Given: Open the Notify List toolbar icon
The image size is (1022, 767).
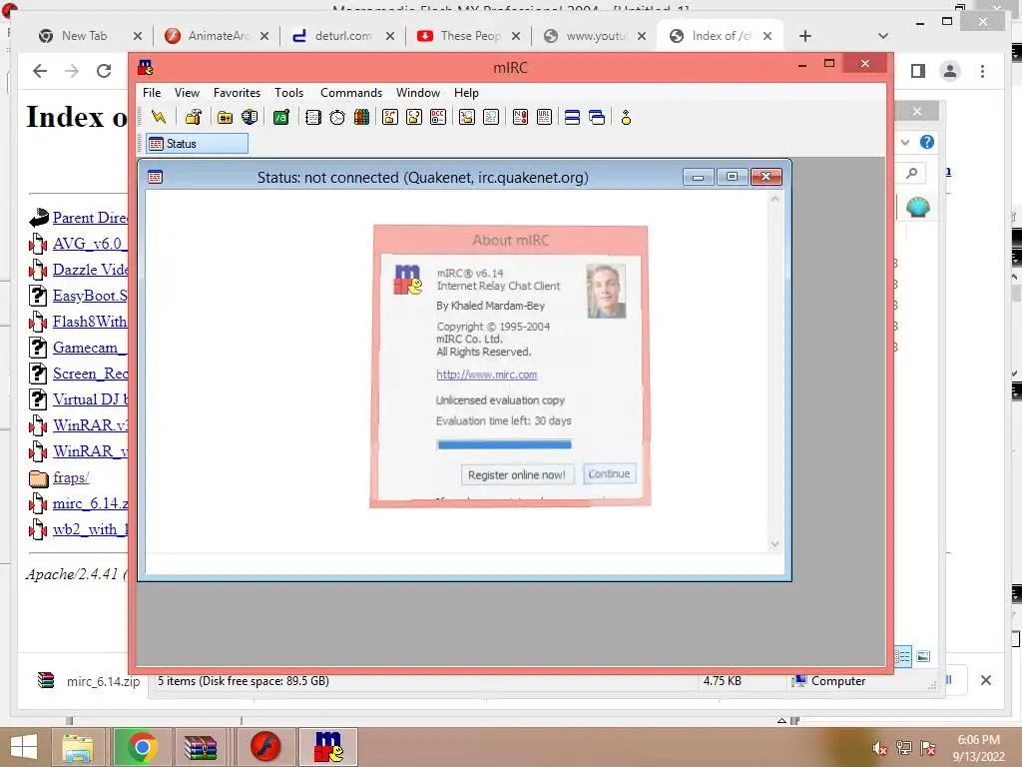Looking at the screenshot, I should pos(520,118).
